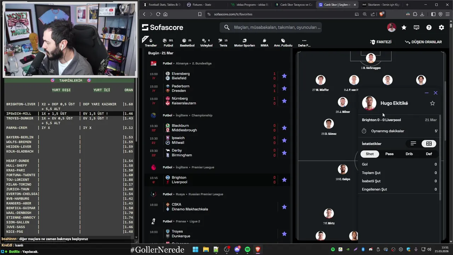Toggle the browser sidebar panel
The image size is (453, 255).
434,14
